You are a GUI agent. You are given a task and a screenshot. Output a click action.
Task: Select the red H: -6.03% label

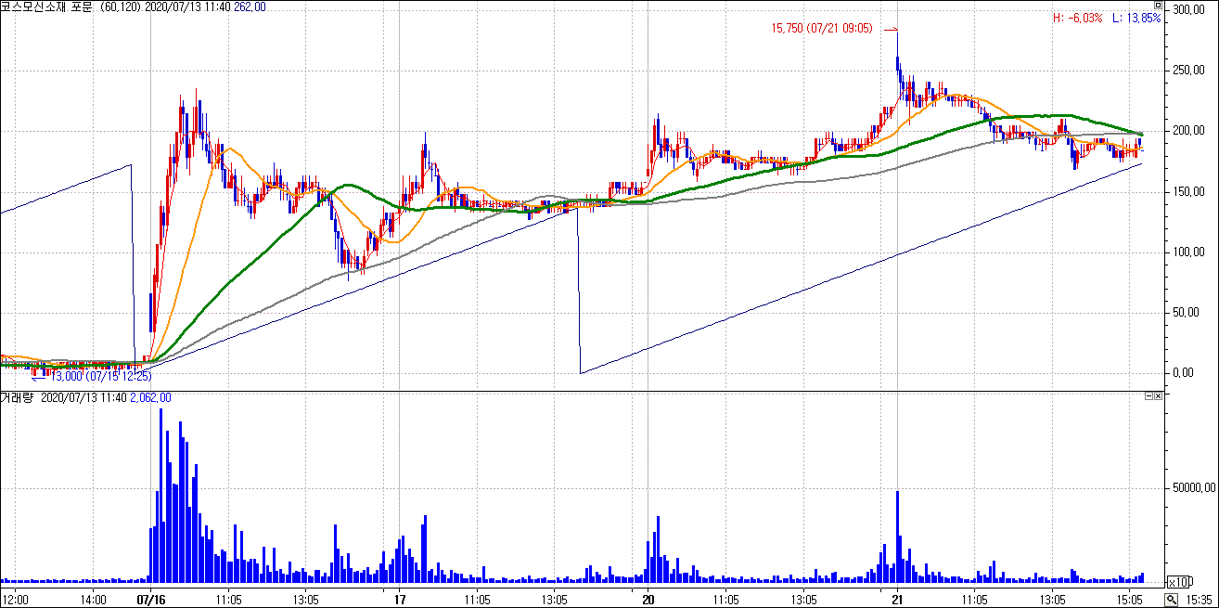1077,19
